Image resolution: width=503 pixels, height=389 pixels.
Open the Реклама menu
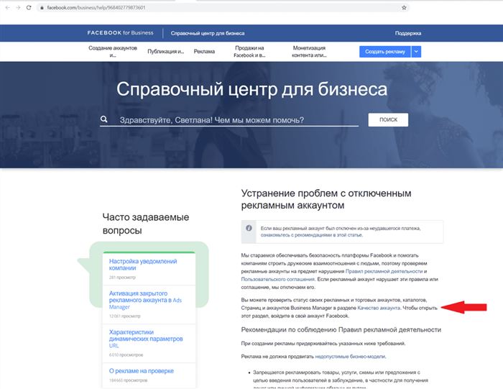(x=204, y=51)
